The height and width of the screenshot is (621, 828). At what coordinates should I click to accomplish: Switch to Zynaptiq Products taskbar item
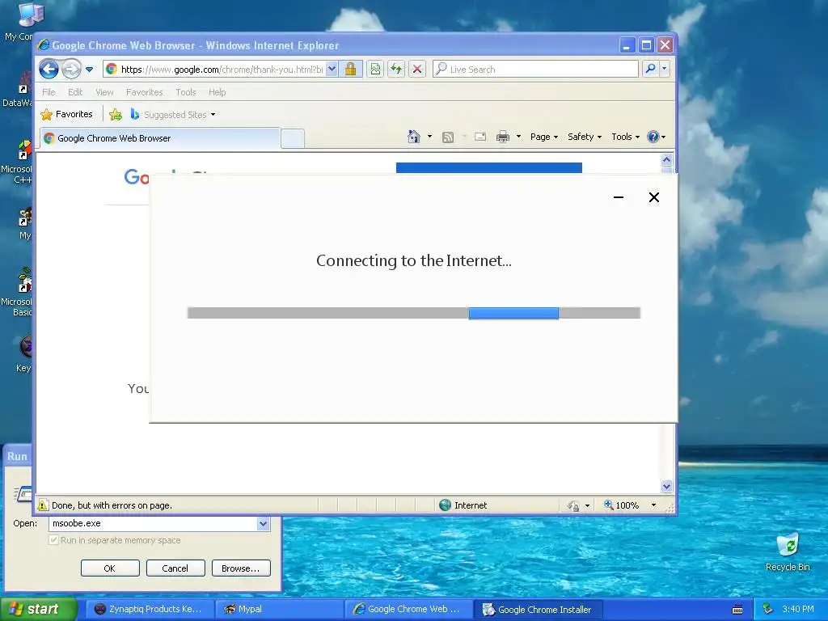150,610
